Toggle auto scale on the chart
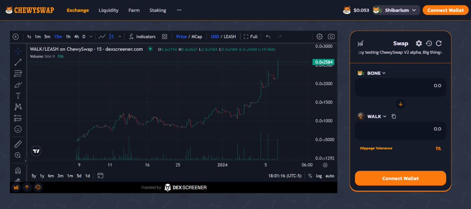471x209 pixels. pyautogui.click(x=330, y=176)
